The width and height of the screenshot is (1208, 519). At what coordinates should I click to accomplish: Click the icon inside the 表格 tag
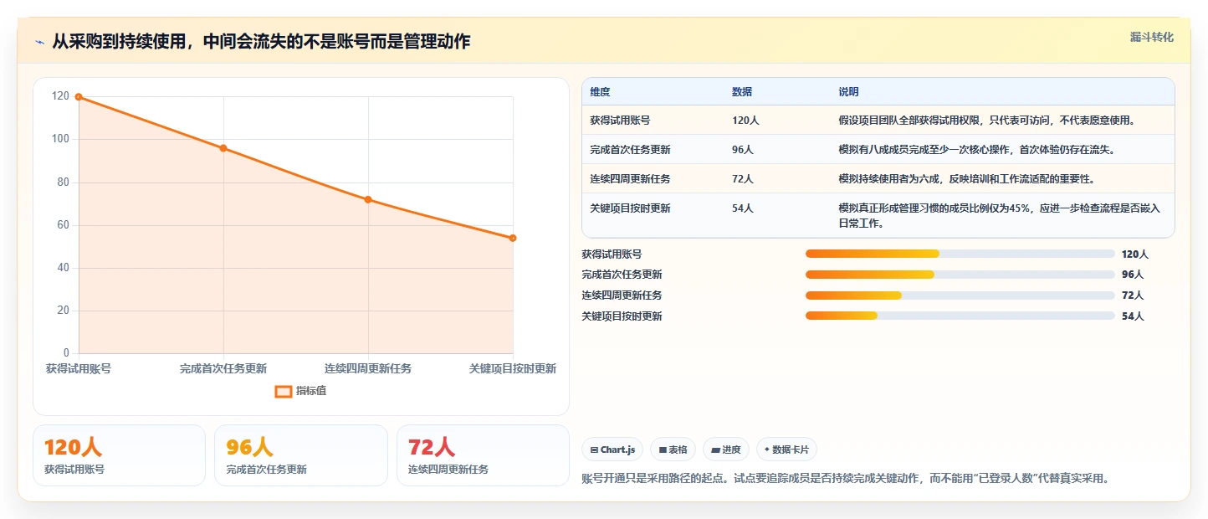(663, 450)
